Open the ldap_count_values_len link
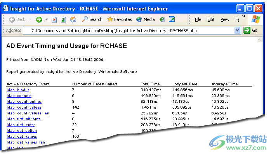This screenshot has width=271, height=154. pyautogui.click(x=28, y=113)
